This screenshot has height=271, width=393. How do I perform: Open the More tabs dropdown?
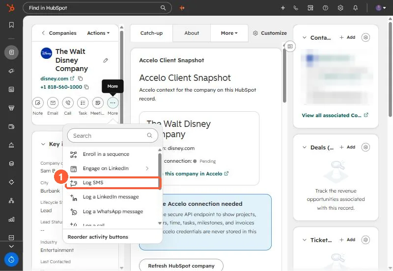point(229,33)
